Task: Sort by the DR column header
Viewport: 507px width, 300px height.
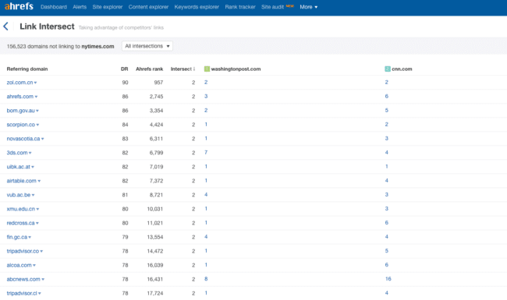Action: coord(125,69)
